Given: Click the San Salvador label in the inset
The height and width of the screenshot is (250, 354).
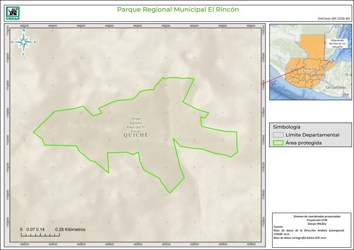Looking at the screenshot, I should click(335, 87).
